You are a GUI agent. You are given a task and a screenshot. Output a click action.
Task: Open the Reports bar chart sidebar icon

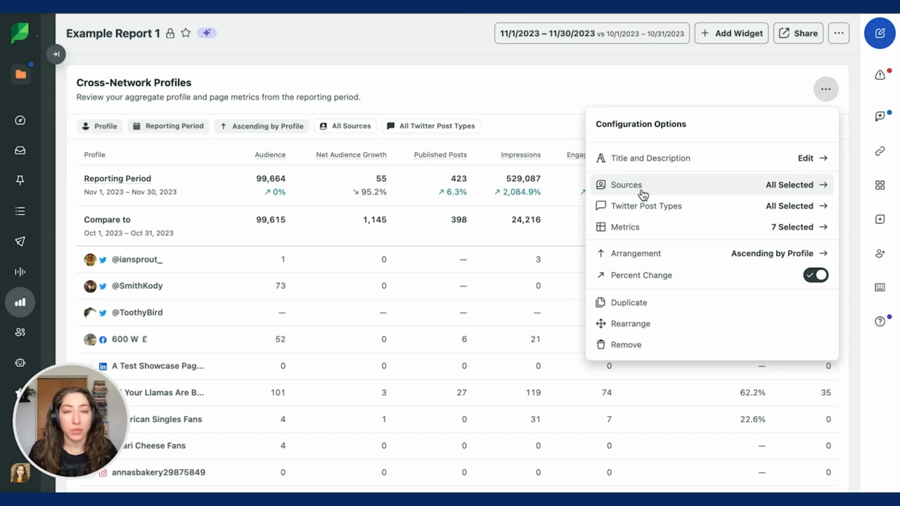20,302
